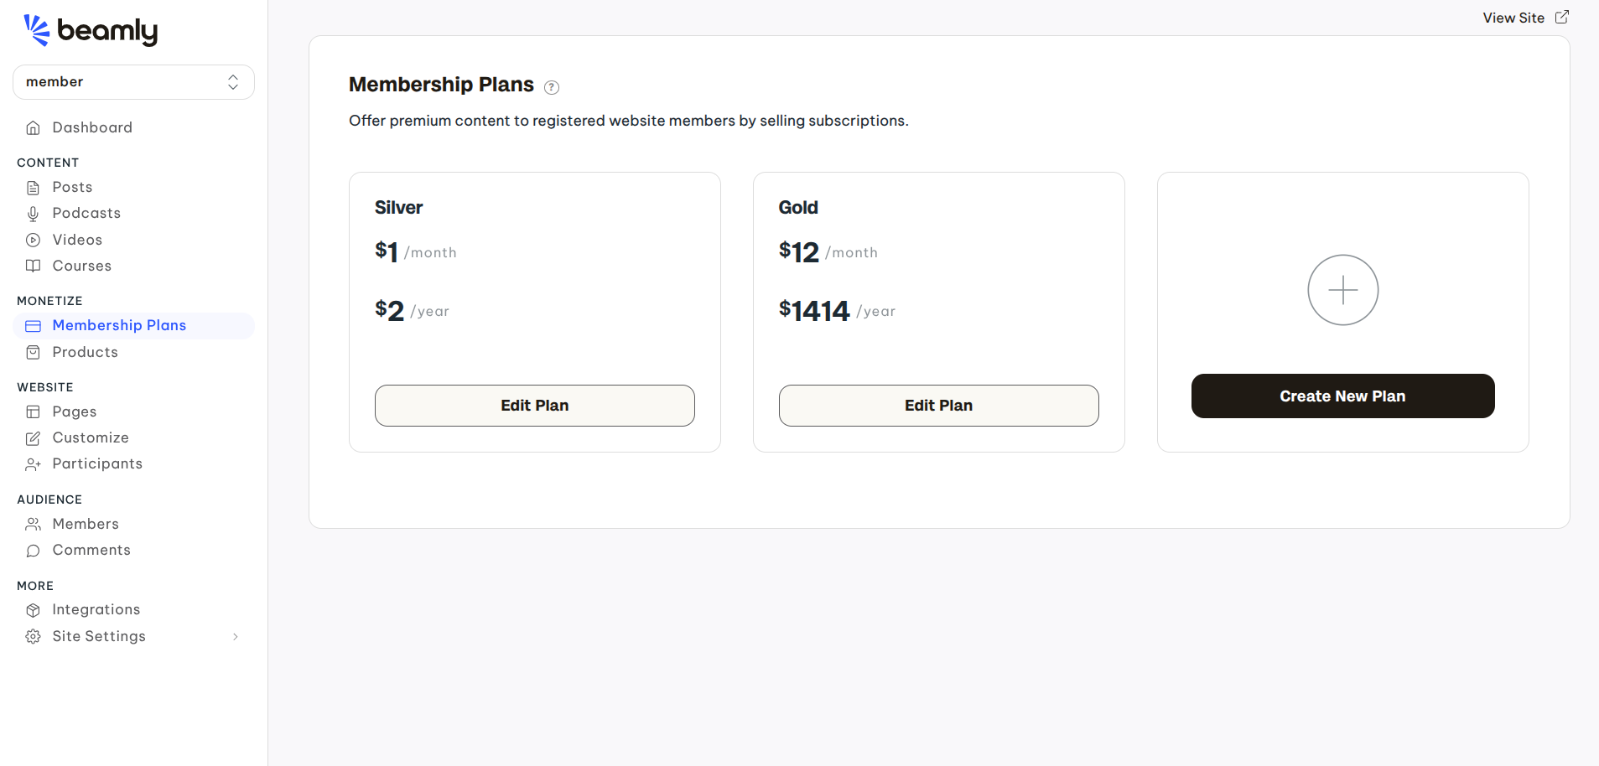Click the beamly logo
The image size is (1599, 766).
coord(91,31)
